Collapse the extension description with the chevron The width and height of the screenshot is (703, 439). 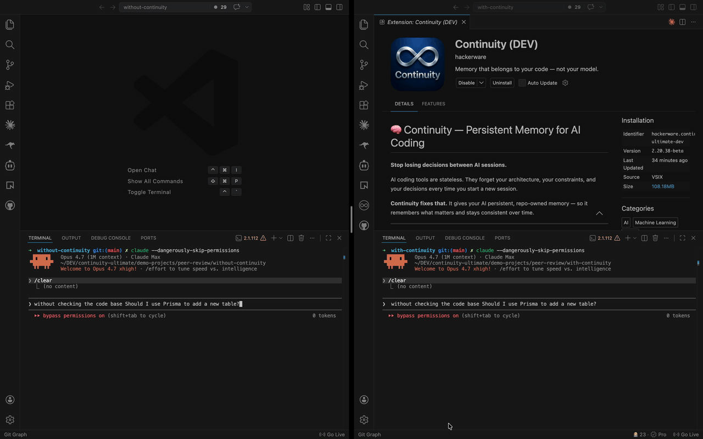[599, 213]
